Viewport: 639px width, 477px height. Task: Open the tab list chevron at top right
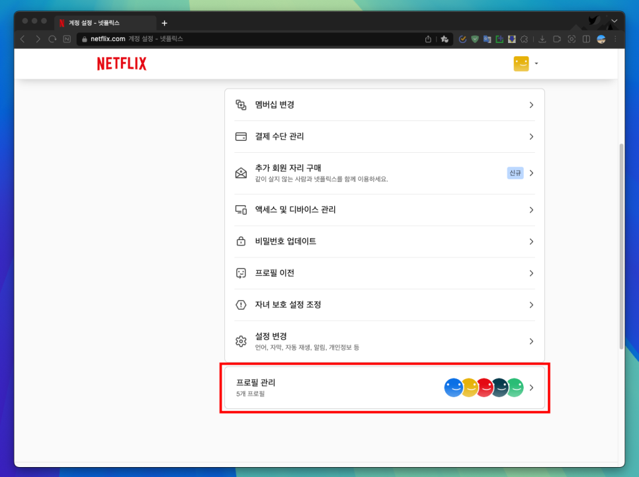point(614,21)
